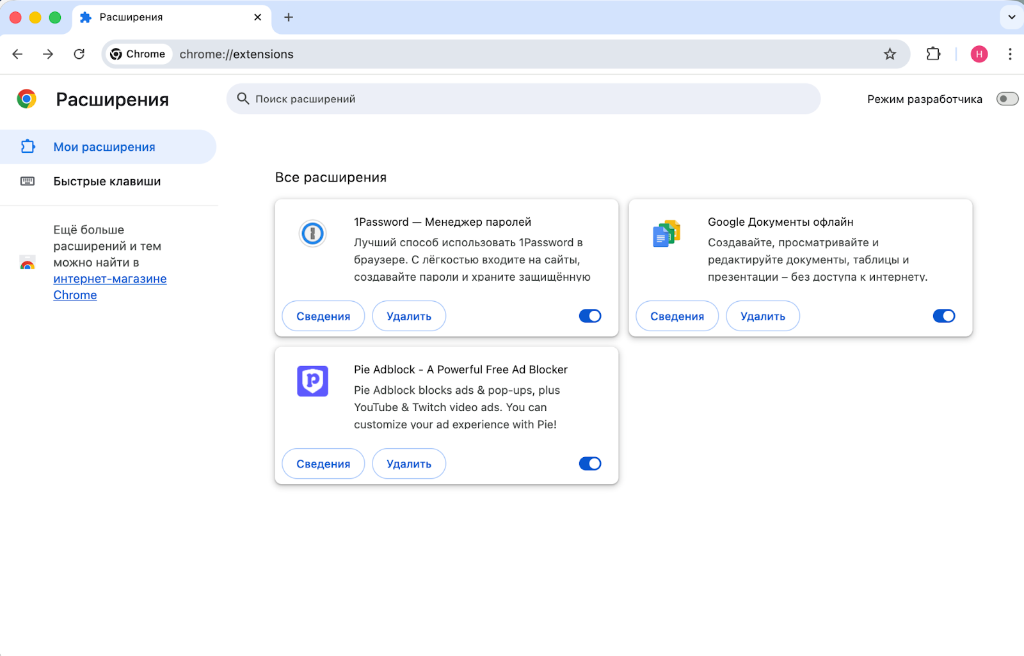The image size is (1024, 656).
Task: Click the 1Password — Менеджер паролей title
Action: pos(442,222)
